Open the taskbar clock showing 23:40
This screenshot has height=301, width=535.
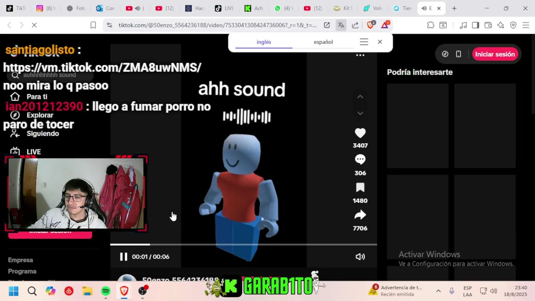[x=515, y=291]
